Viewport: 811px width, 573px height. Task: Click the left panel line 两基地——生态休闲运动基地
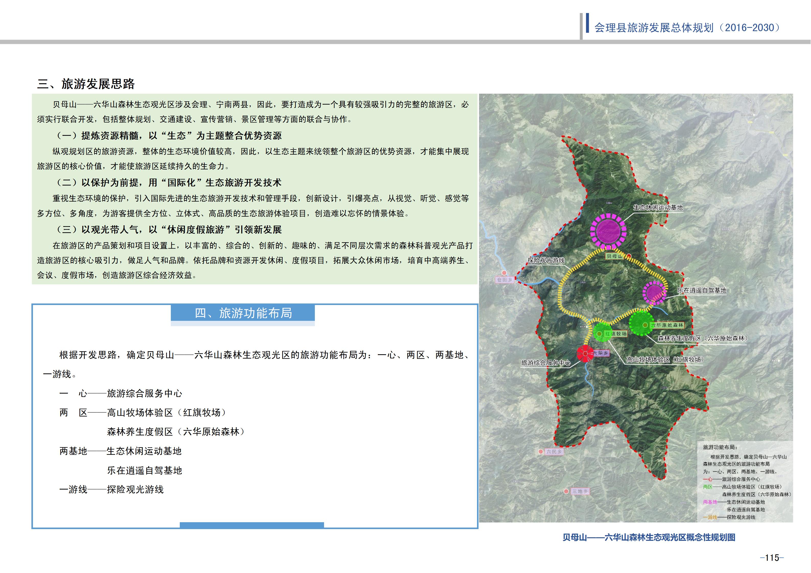coord(121,451)
